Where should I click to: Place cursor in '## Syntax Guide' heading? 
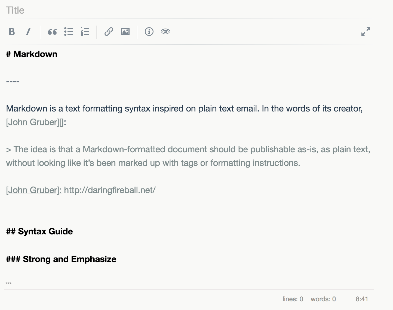(45, 232)
